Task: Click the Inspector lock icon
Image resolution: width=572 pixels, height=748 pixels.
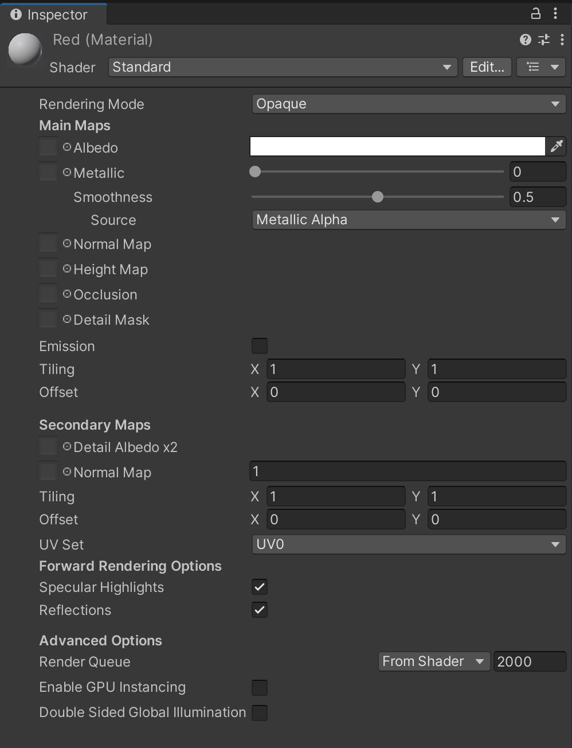Action: coord(536,13)
